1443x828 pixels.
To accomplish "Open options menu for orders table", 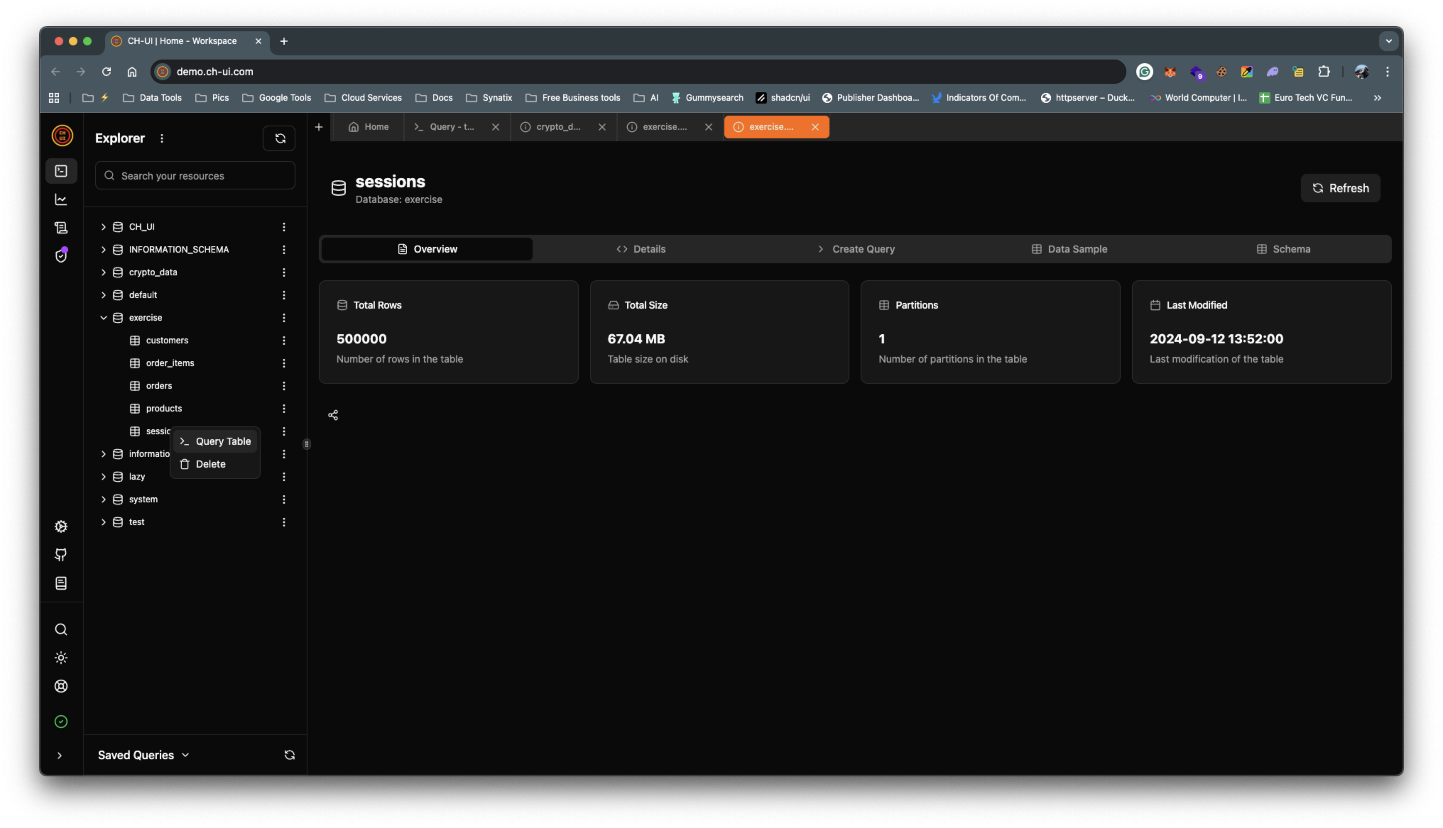I will click(x=284, y=386).
